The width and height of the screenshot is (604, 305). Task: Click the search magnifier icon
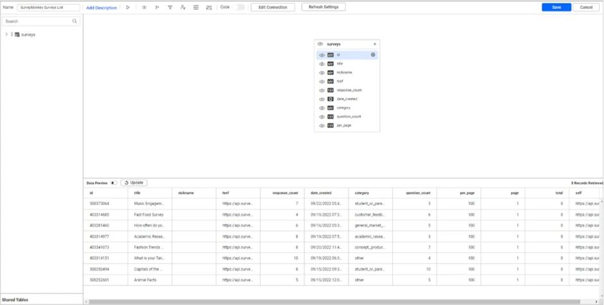pyautogui.click(x=74, y=21)
